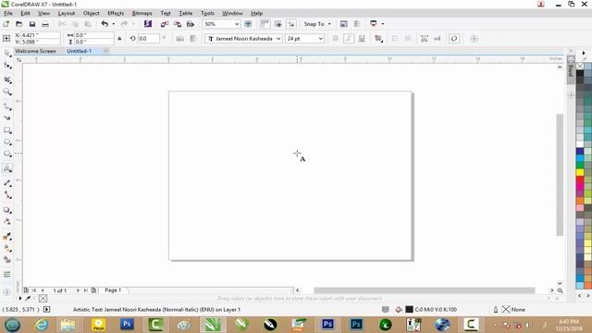
Task: Expand the Undo history arrow
Action: click(113, 24)
